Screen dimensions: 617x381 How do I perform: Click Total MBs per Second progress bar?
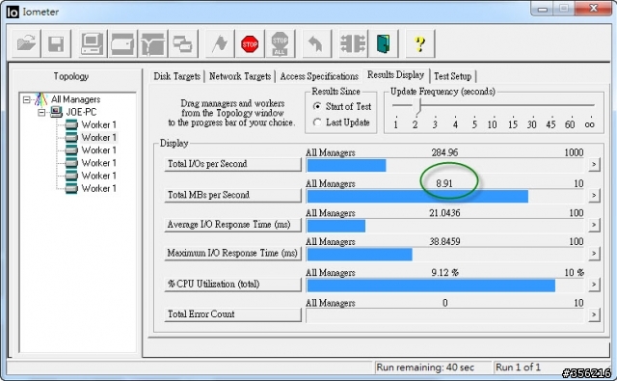click(x=445, y=196)
